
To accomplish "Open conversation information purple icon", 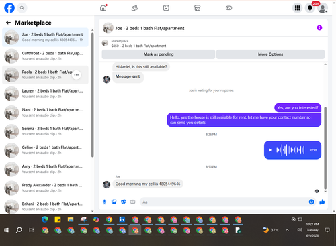I will pos(319,28).
